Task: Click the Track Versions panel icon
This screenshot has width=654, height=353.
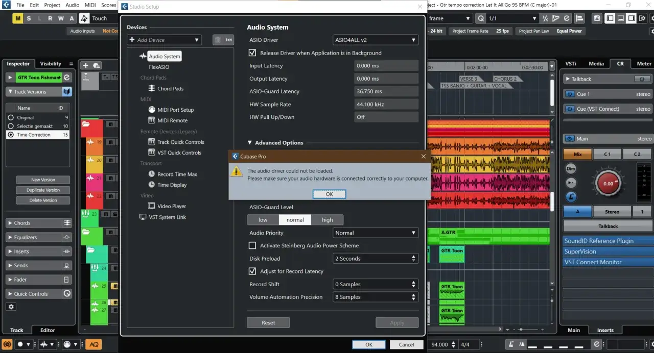Action: coord(67,92)
